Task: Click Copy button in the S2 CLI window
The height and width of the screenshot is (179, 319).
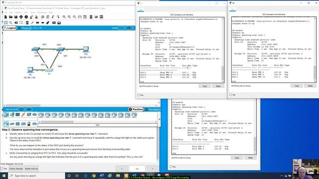Action: (x=297, y=86)
